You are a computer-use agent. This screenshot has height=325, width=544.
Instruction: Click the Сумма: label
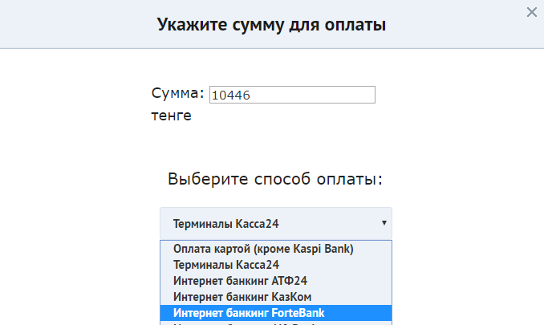pyautogui.click(x=177, y=93)
